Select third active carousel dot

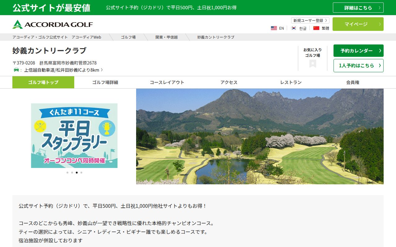(x=77, y=173)
